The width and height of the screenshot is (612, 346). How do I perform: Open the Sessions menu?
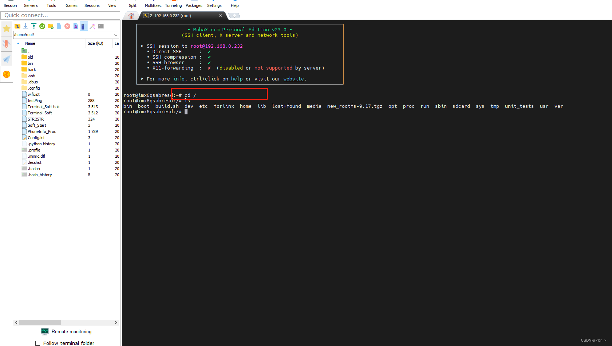[92, 5]
